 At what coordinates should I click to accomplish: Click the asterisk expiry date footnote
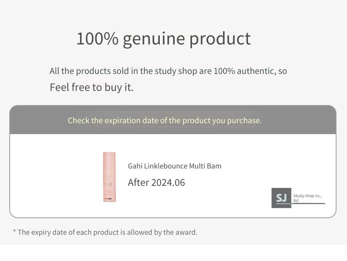(105, 232)
